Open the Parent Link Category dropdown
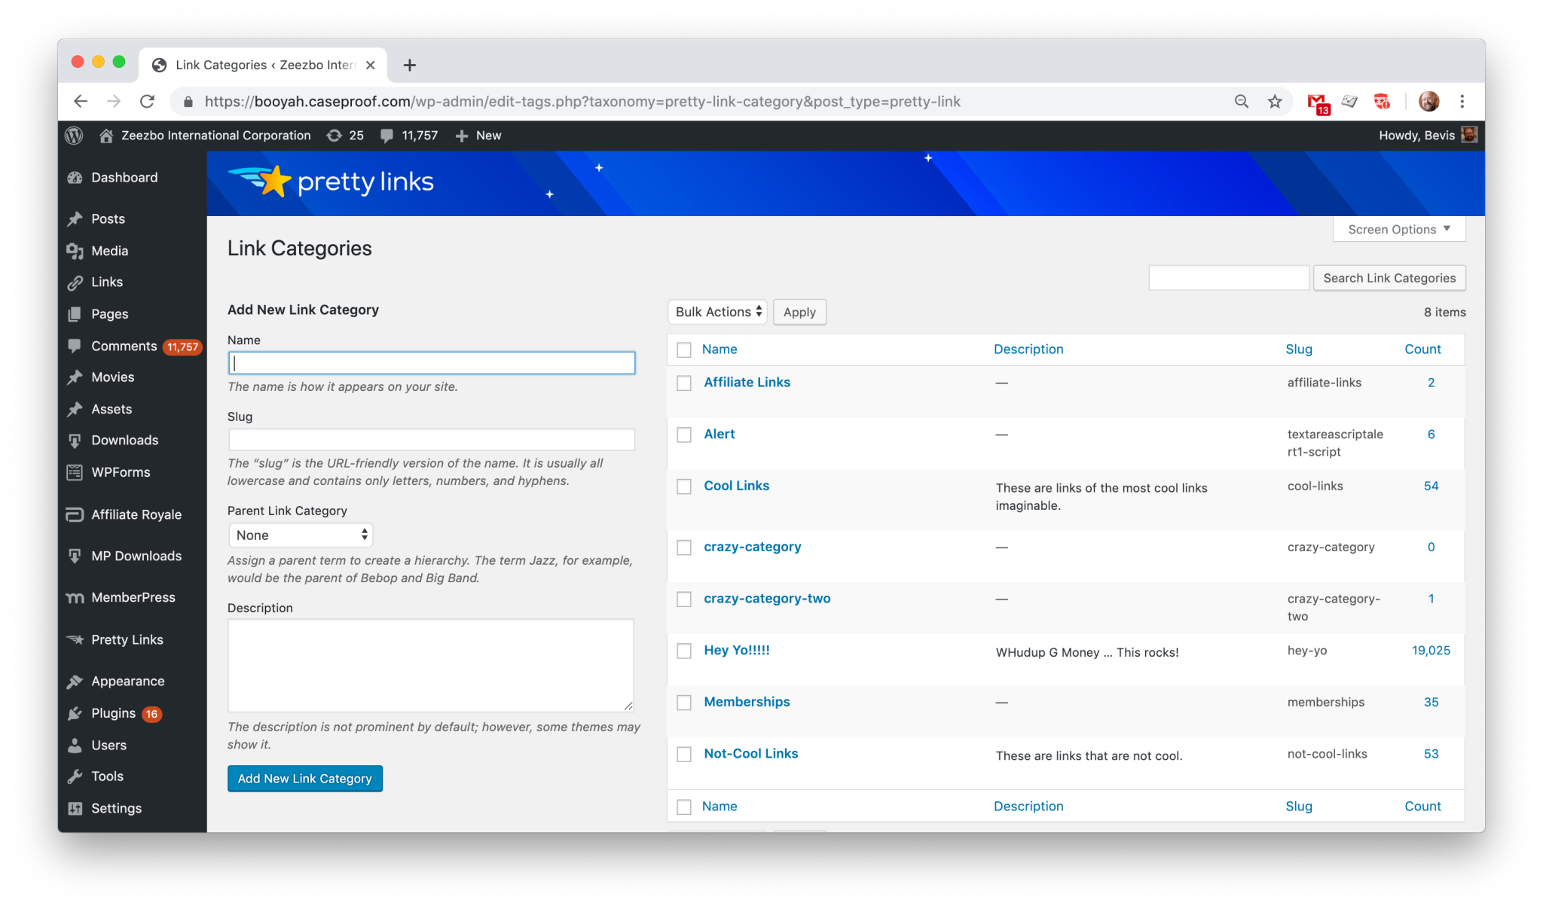This screenshot has width=1543, height=909. tap(300, 535)
